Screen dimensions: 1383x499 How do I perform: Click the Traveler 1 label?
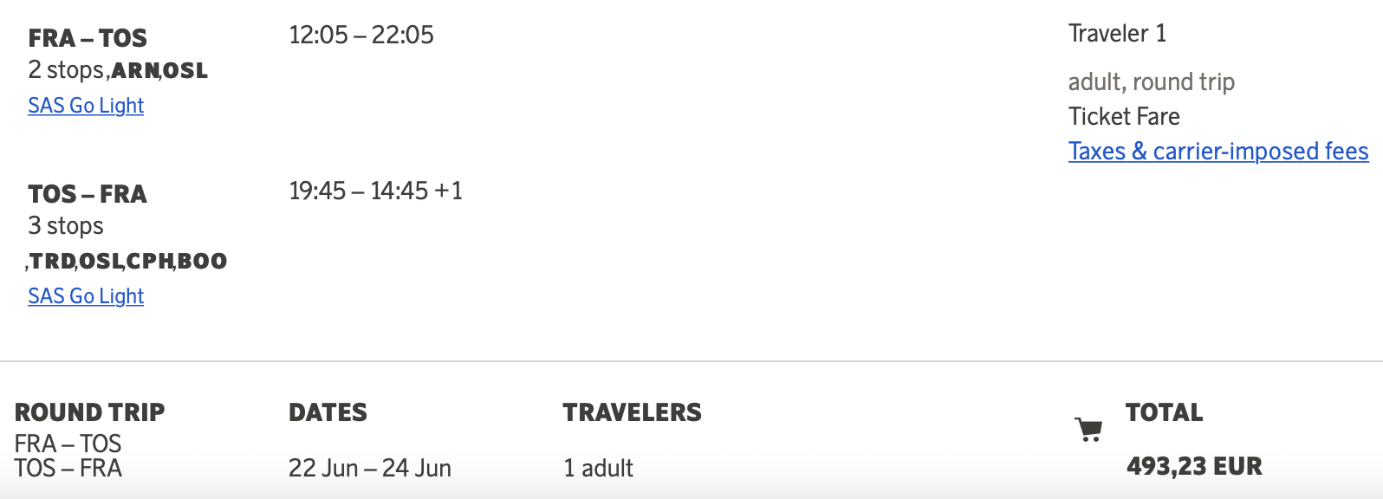coord(1117,34)
